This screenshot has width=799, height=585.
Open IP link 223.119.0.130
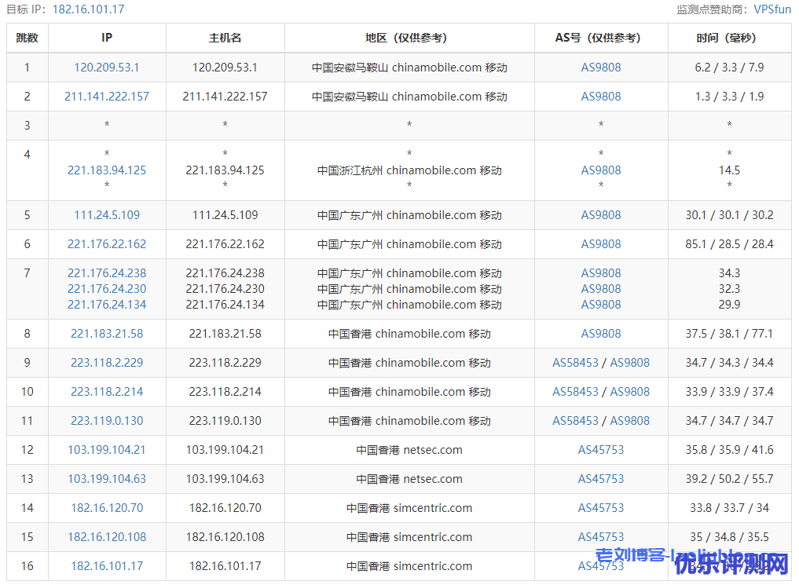[x=107, y=421]
